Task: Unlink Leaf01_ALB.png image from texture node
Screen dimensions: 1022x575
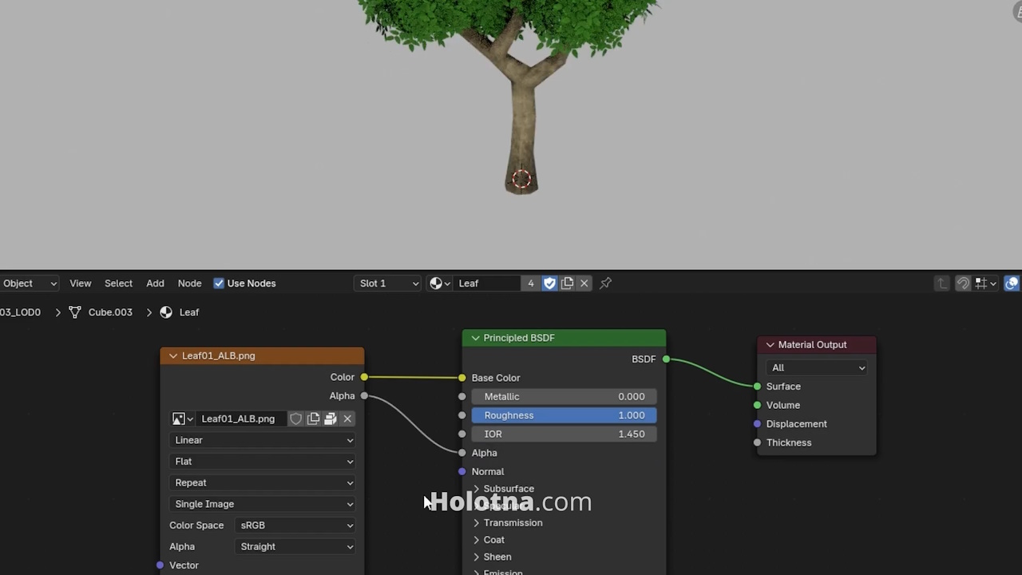Action: (347, 418)
